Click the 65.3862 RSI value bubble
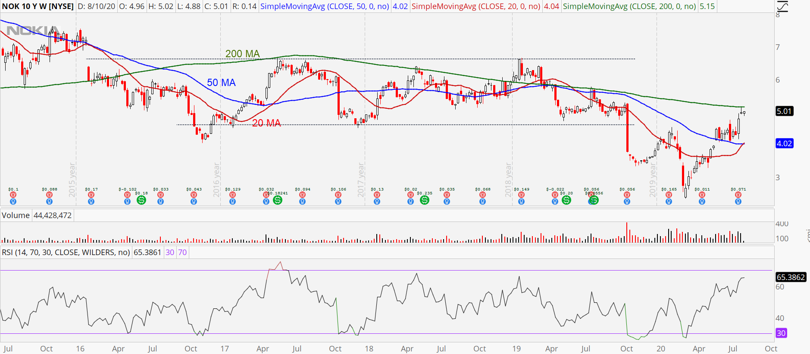This screenshot has height=354, width=810. [791, 277]
